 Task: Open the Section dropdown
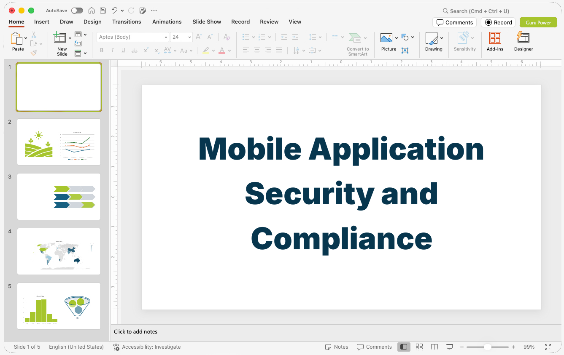80,53
